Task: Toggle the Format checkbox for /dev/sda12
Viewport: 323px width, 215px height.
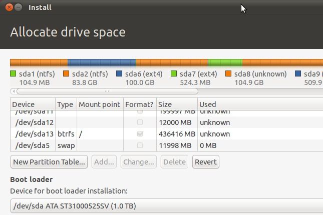Action: tap(140, 122)
